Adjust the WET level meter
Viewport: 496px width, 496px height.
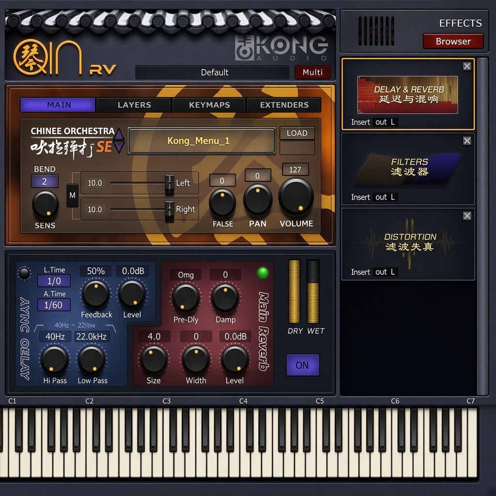313,291
